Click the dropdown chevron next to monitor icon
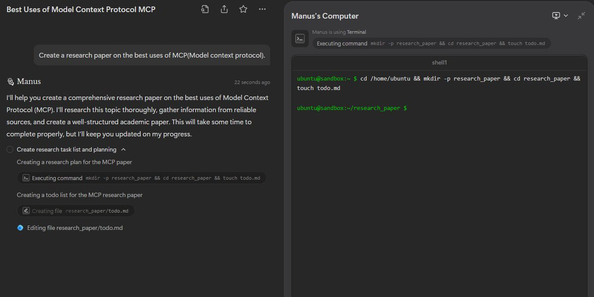Viewport: 594px width, 297px height. pyautogui.click(x=566, y=16)
